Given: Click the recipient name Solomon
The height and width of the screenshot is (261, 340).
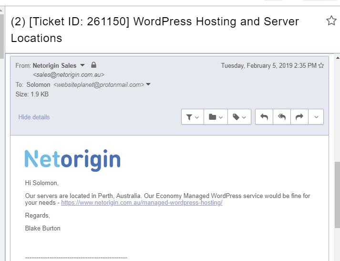Looking at the screenshot, I should point(38,84).
